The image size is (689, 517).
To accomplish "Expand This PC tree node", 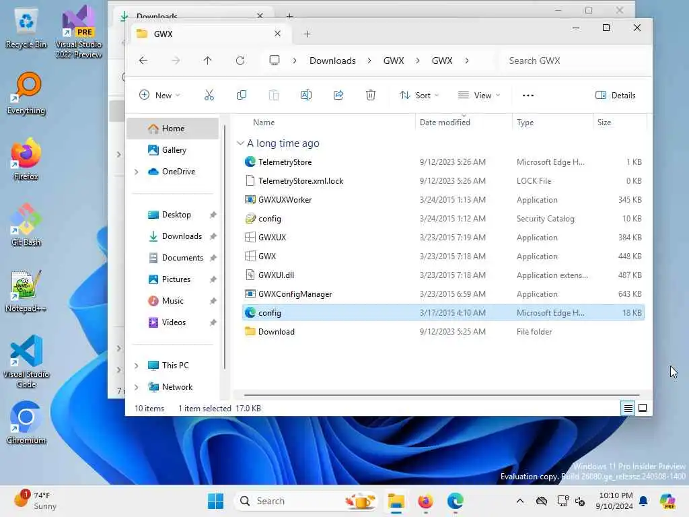I will tap(136, 366).
